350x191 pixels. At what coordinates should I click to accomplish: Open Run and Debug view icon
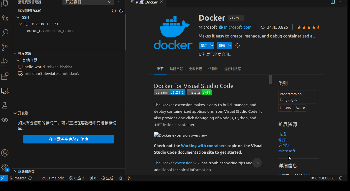(5, 62)
